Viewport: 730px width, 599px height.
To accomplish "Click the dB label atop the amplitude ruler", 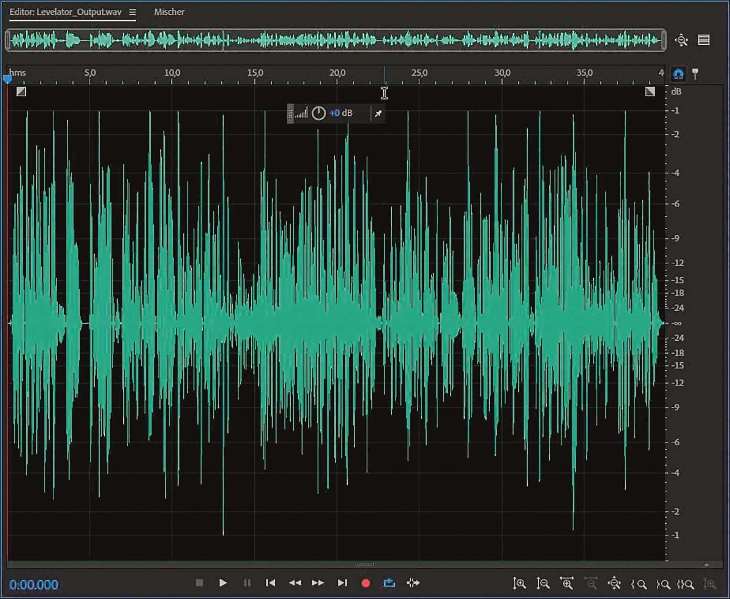I will [676, 92].
